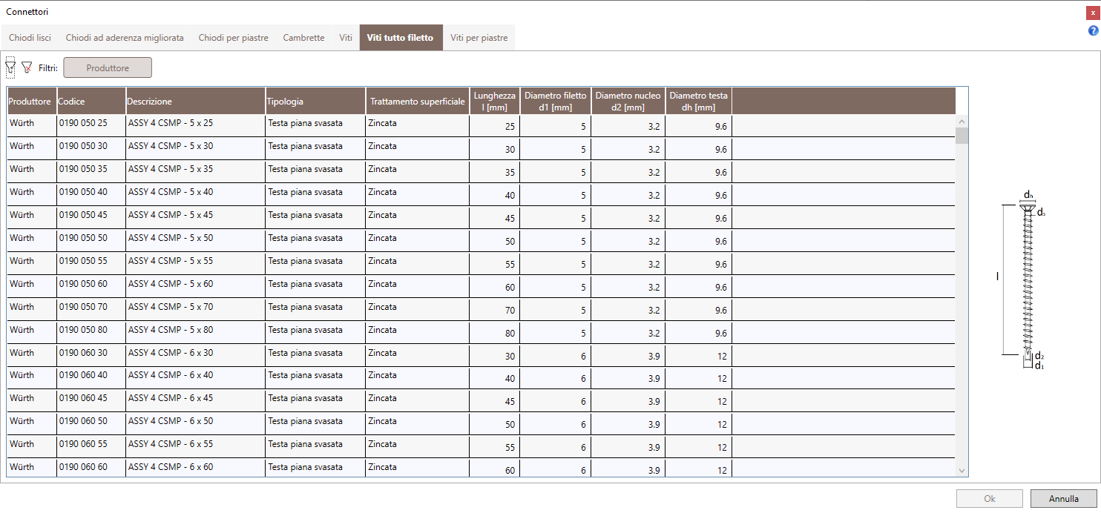1101x513 pixels.
Task: Click code cell 0190 050 55
Action: [91, 263]
